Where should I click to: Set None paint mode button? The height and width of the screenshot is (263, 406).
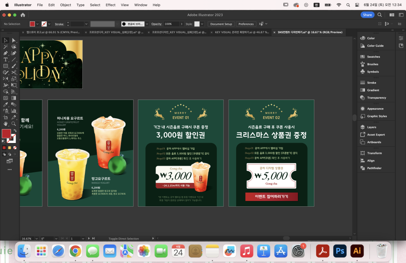[15, 148]
